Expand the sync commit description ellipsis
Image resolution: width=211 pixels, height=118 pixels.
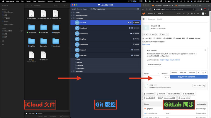[155, 85]
